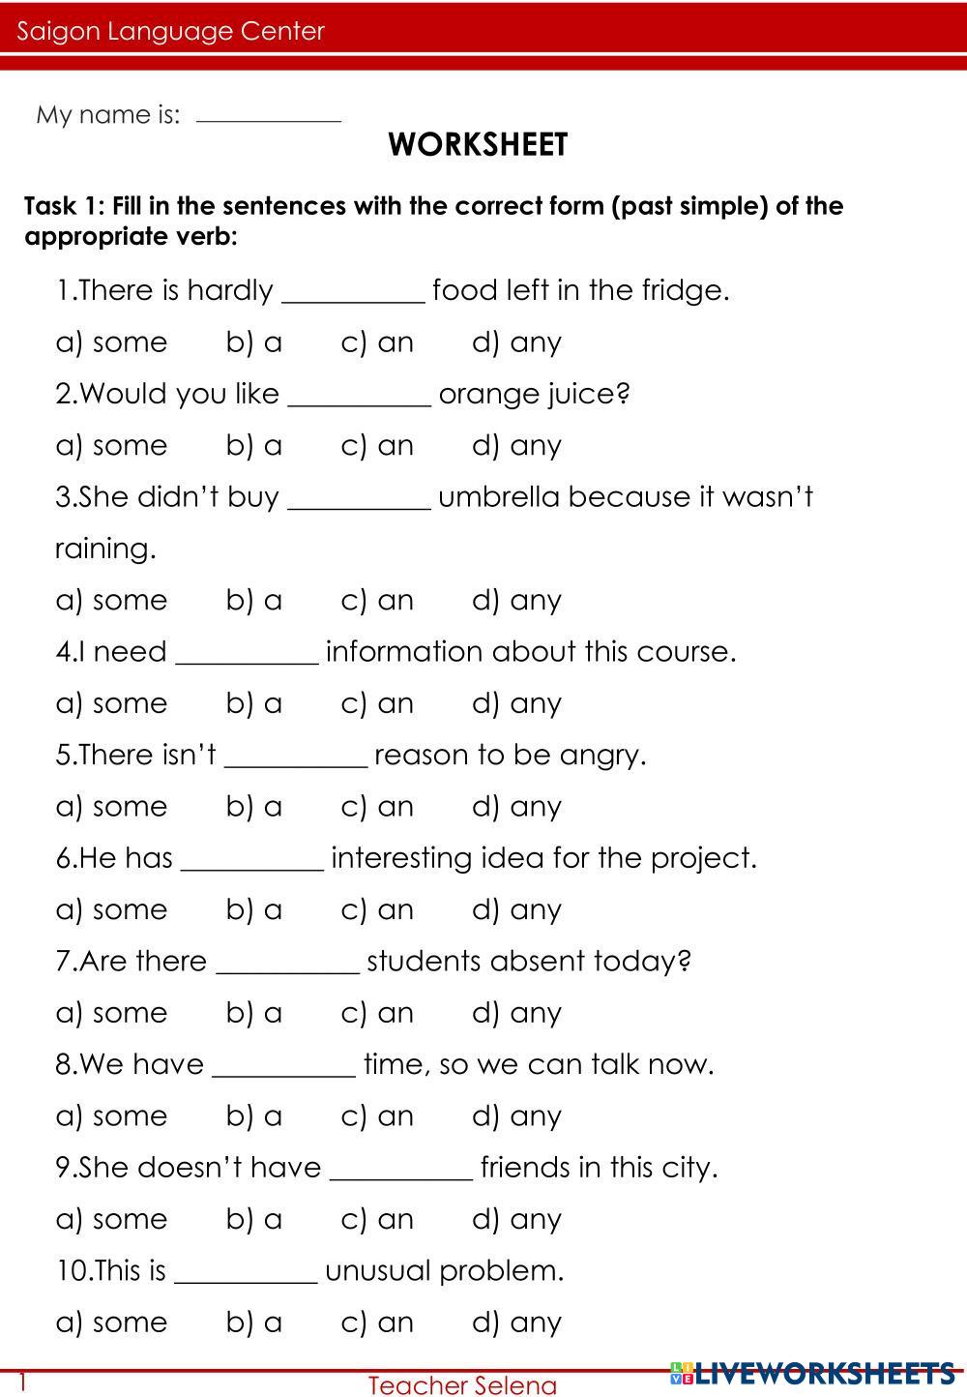
Task: Click the My name is blank
Action: (x=269, y=113)
